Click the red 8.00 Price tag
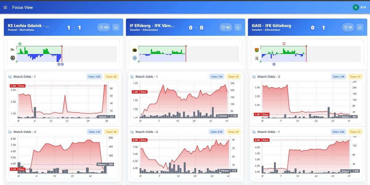370x185 pixels. (x=140, y=140)
